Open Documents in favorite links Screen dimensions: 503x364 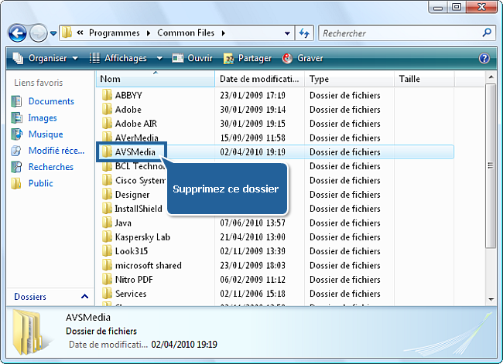pos(51,101)
